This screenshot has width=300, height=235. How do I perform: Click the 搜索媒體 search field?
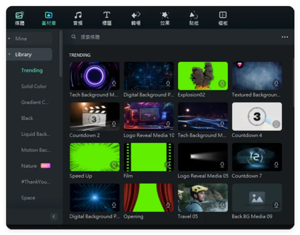pos(159,37)
